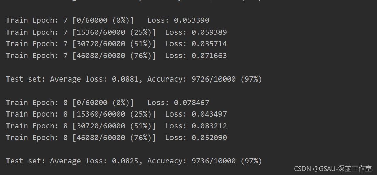Click Epoch 7 progress [15360/60000 (25%)]
377x175 pixels.
point(114,32)
